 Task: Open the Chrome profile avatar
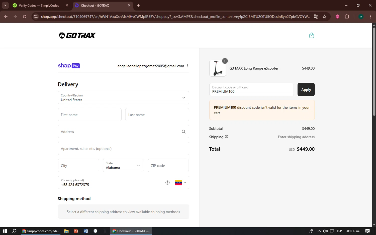click(361, 17)
